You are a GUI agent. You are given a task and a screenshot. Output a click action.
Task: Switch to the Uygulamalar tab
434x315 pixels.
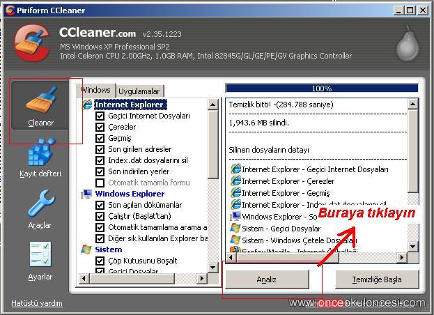coord(139,91)
